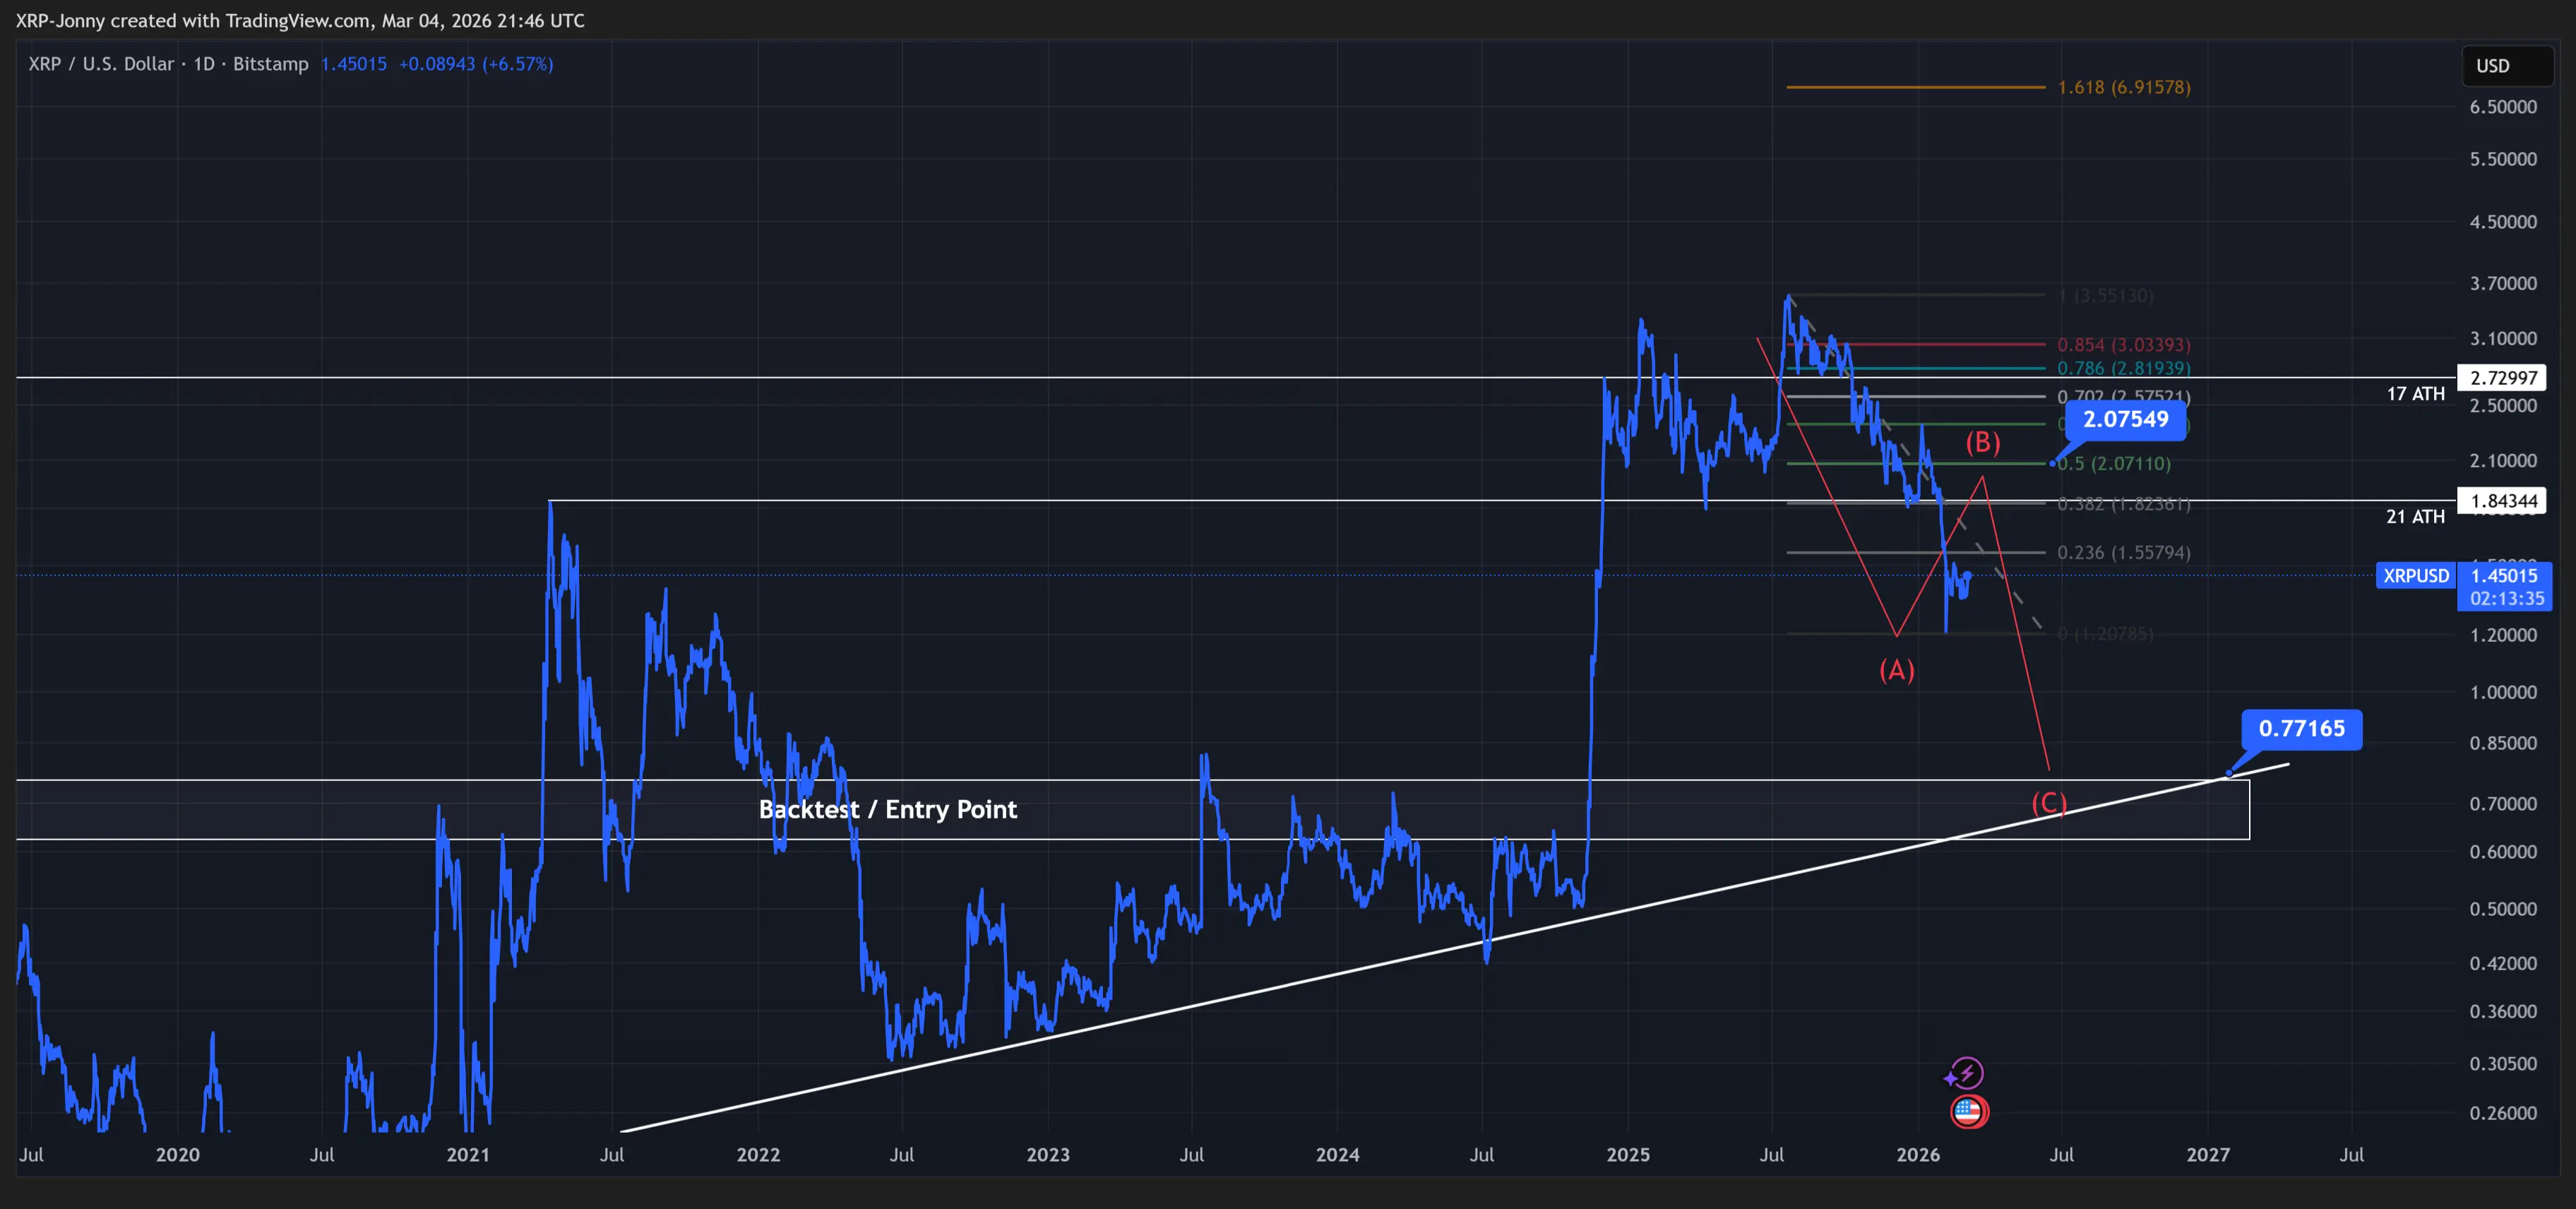Click the 1.84344 horizontal line price label
2576x1209 pixels.
(2503, 501)
